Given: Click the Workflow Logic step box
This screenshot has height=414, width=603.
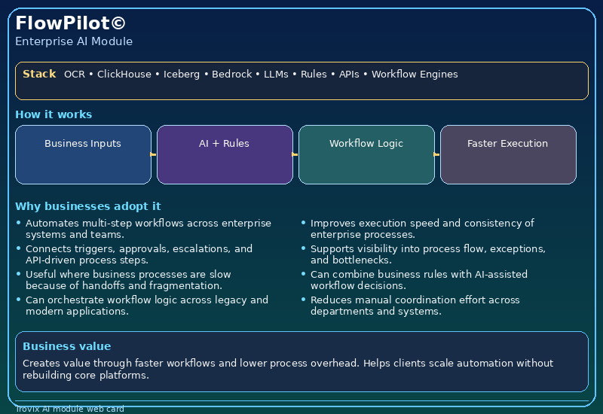Looking at the screenshot, I should coord(366,154).
